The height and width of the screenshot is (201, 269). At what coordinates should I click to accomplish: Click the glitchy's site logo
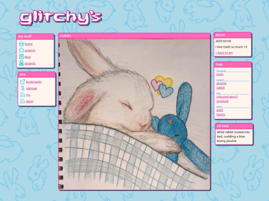click(x=61, y=18)
